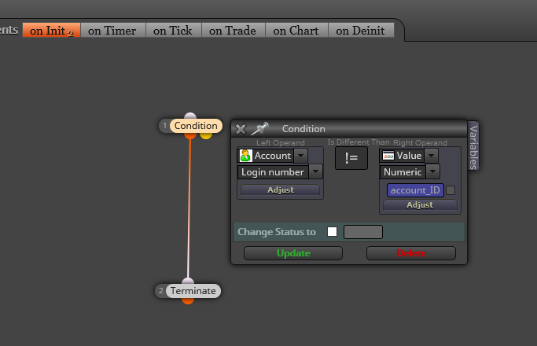This screenshot has height=346, width=537.
Task: Switch to the on Init tab
Action: pos(51,31)
